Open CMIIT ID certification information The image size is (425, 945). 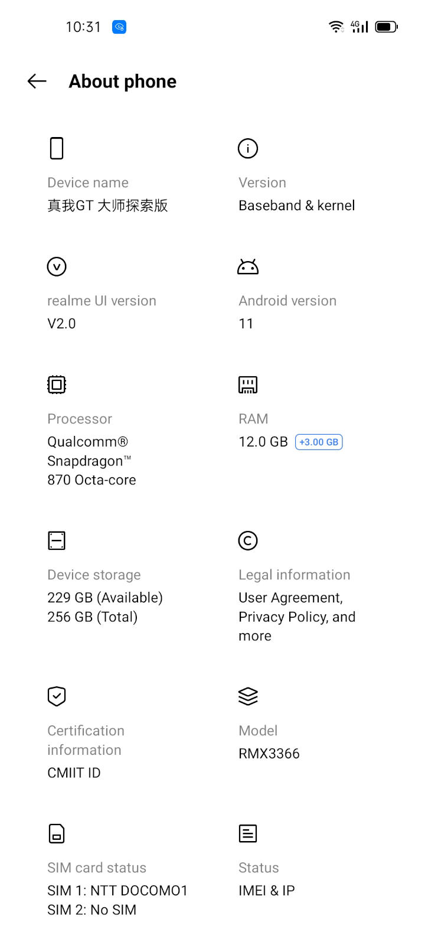(74, 773)
